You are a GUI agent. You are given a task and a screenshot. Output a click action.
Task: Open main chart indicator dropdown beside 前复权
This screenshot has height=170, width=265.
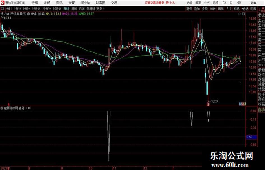pyautogui.click(x=29, y=14)
